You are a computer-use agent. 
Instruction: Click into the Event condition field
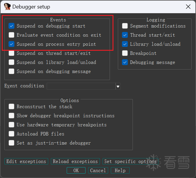(81, 86)
